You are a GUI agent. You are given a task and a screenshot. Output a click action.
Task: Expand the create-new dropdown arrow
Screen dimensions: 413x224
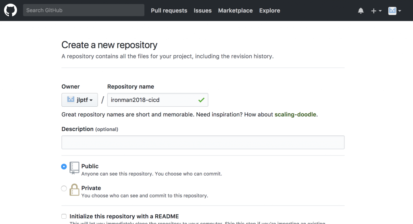coord(380,11)
